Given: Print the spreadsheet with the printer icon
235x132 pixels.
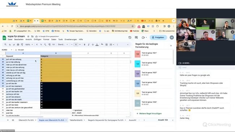Looking at the screenshot, I should [18, 45].
